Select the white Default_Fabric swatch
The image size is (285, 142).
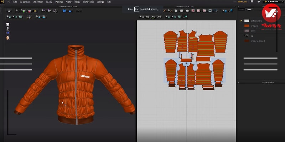tap(247, 21)
